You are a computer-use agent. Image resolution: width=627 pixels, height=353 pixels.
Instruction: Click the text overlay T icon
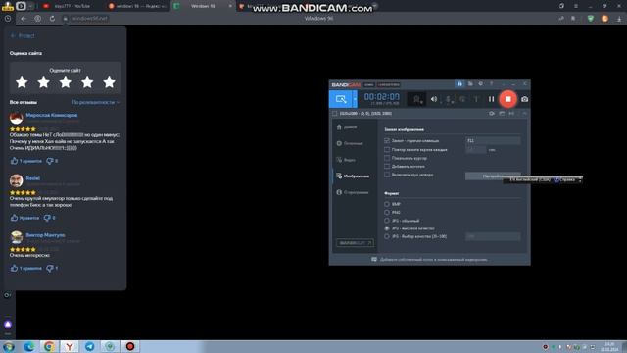coord(476,99)
